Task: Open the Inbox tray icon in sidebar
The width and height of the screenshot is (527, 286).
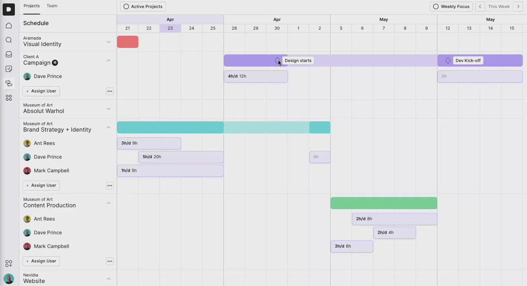Action: 9,54
